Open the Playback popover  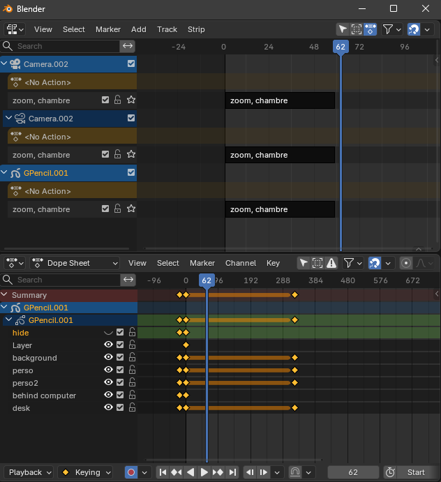[x=29, y=472]
